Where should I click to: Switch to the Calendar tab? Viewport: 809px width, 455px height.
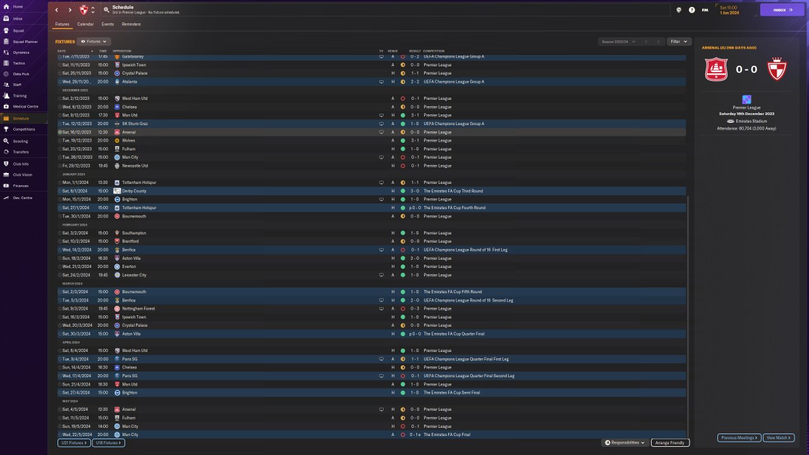(85, 24)
